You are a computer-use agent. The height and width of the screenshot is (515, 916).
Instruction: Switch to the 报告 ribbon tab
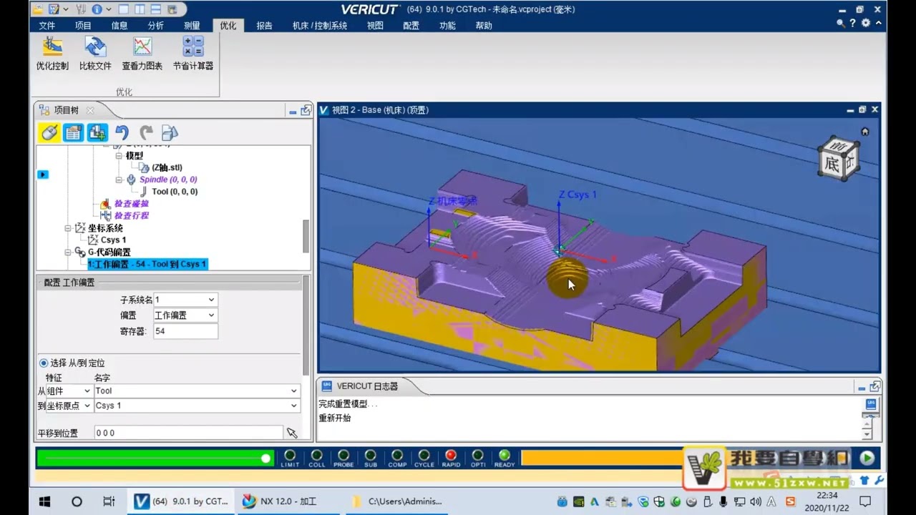tap(264, 26)
